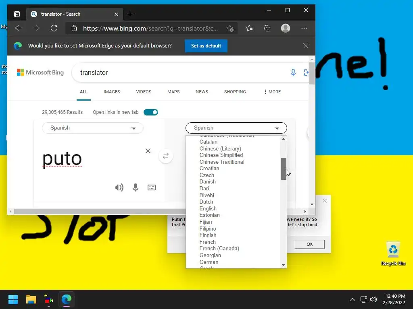Image resolution: width=413 pixels, height=309 pixels.
Task: Select German as target language
Action: 209,262
